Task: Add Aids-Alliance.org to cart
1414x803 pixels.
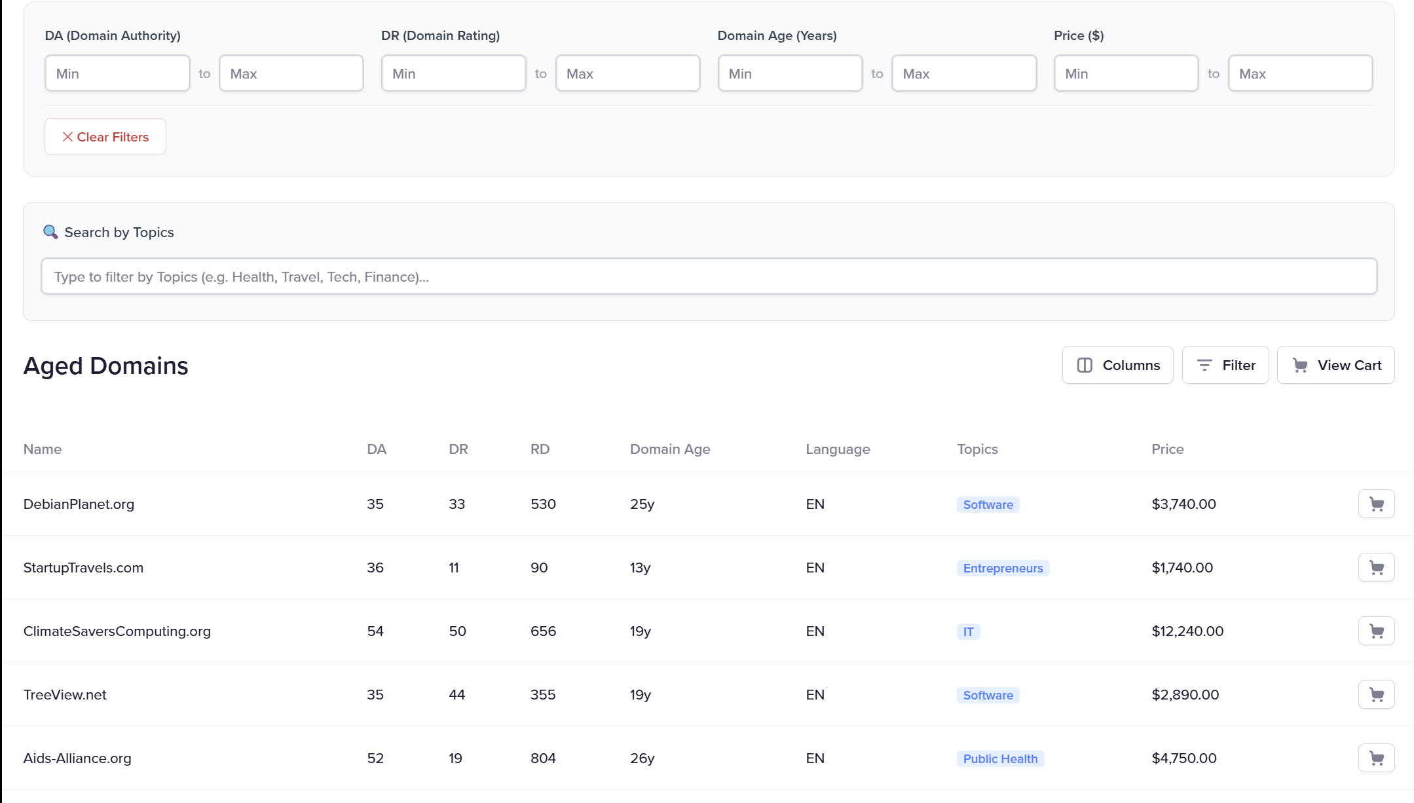Action: pyautogui.click(x=1376, y=758)
